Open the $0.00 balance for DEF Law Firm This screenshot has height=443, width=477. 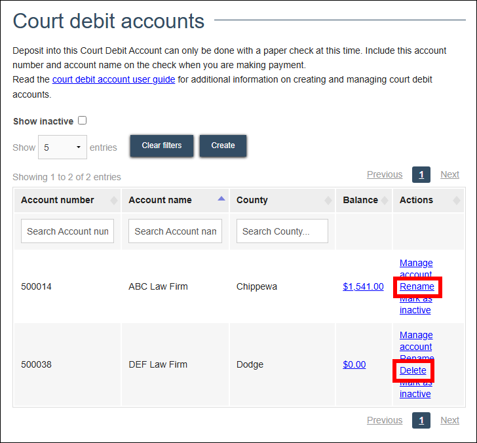tap(354, 364)
